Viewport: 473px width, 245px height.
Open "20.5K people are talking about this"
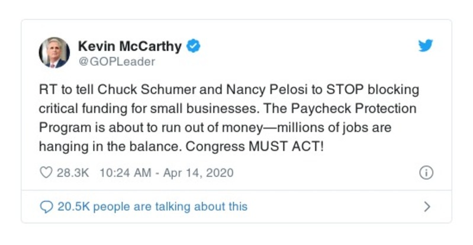point(152,207)
